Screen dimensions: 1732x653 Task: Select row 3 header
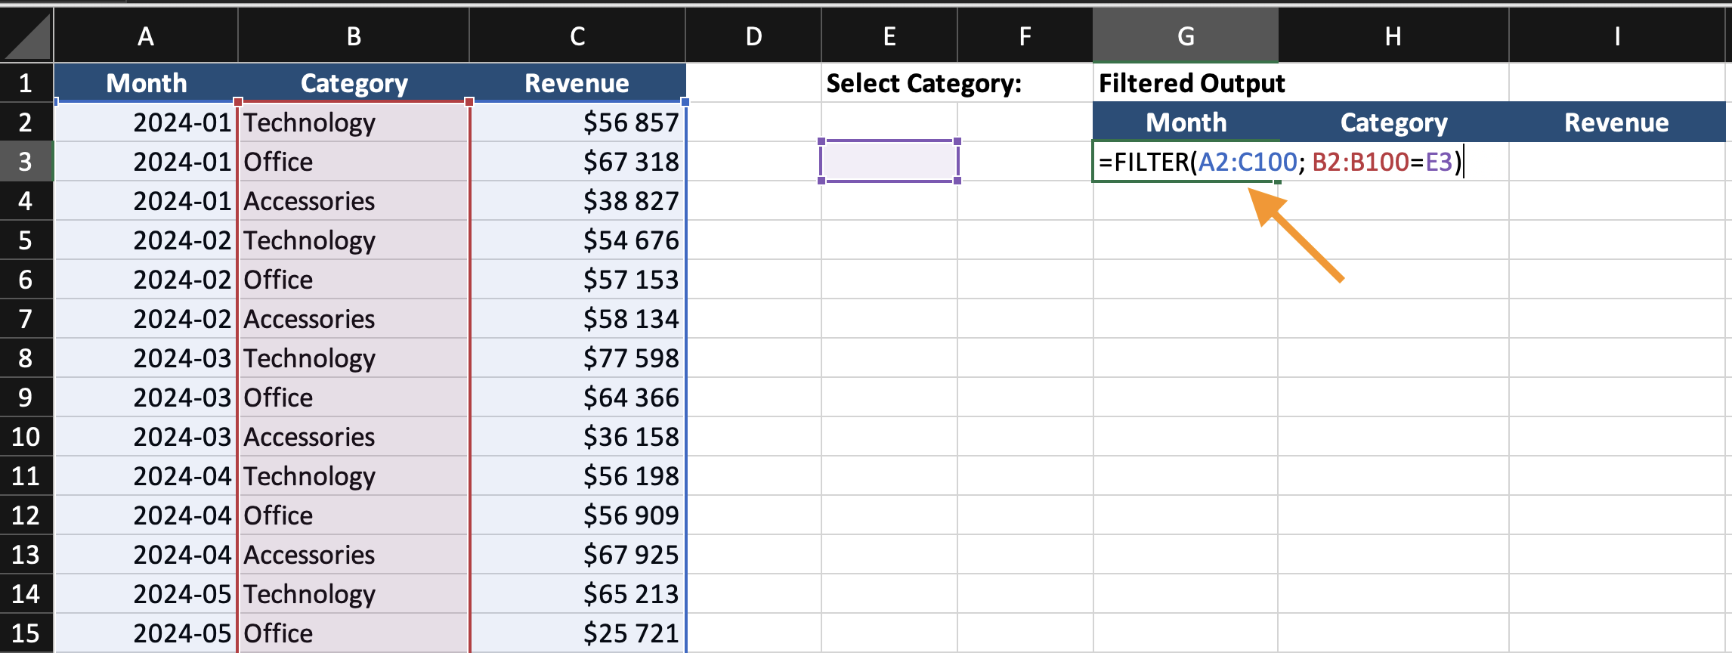(26, 162)
